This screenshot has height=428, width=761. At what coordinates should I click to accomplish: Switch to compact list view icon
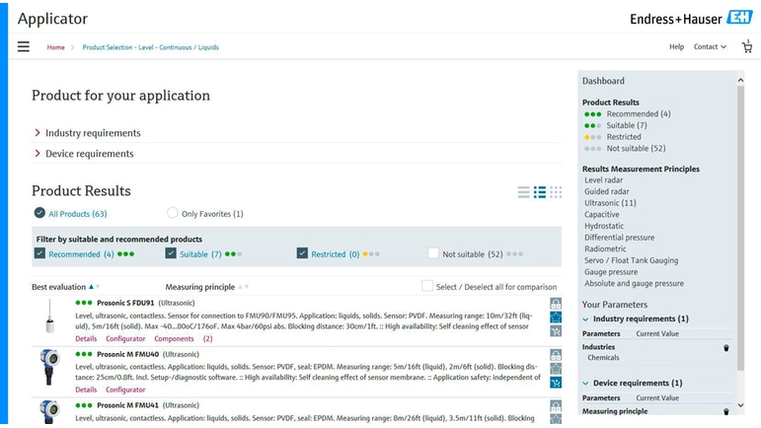pyautogui.click(x=524, y=192)
